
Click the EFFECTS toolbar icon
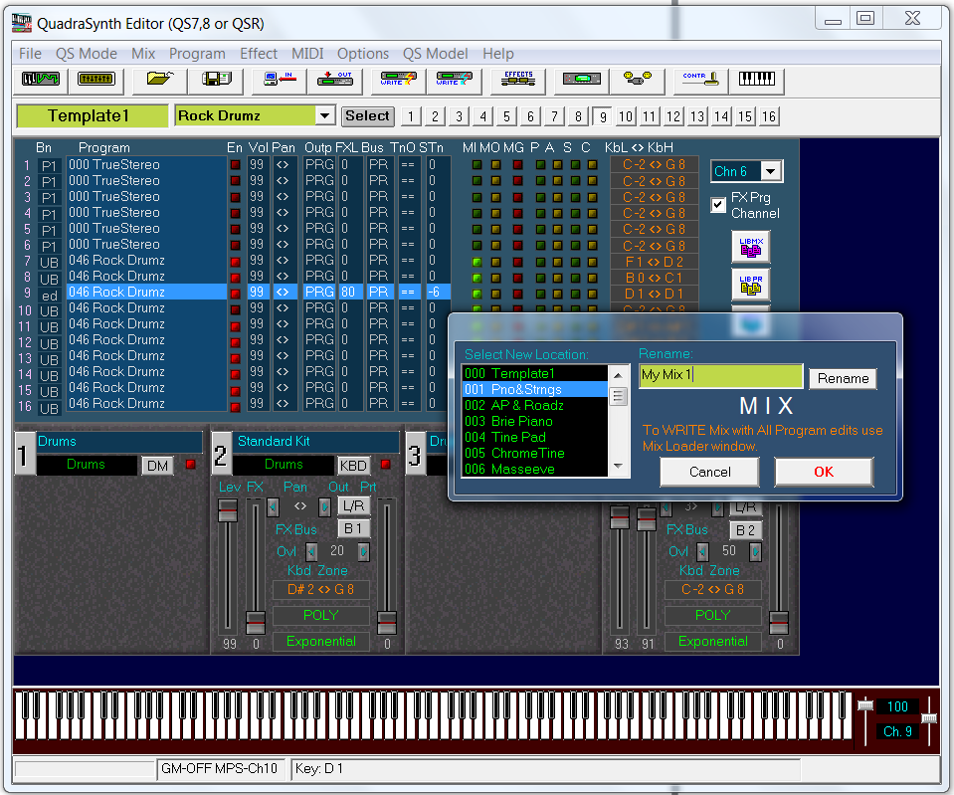click(518, 80)
